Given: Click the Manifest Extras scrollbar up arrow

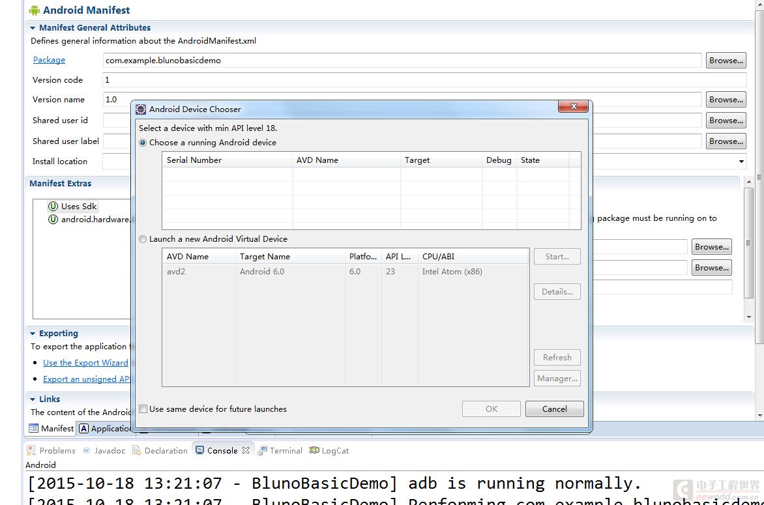Looking at the screenshot, I should click(749, 182).
